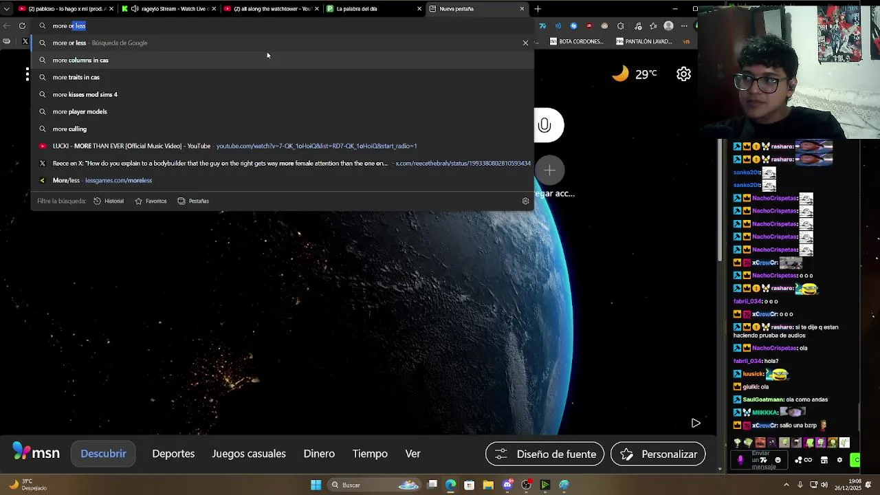Go back with the browser back arrow

6,26
